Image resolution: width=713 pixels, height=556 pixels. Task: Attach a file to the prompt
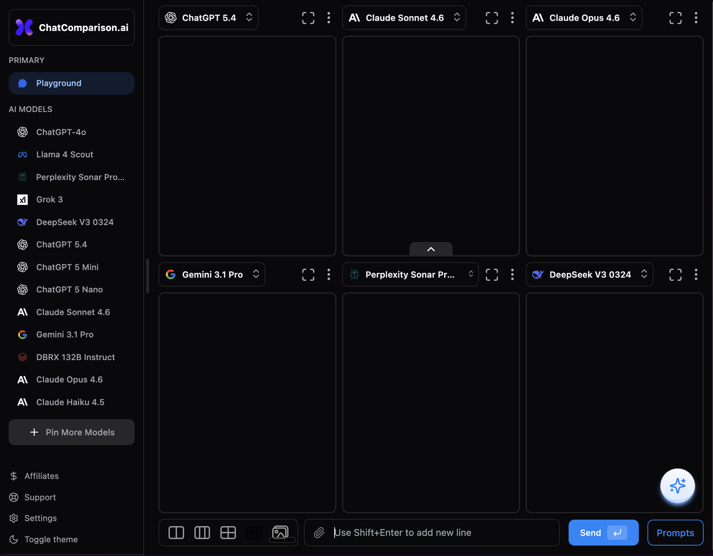[319, 533]
